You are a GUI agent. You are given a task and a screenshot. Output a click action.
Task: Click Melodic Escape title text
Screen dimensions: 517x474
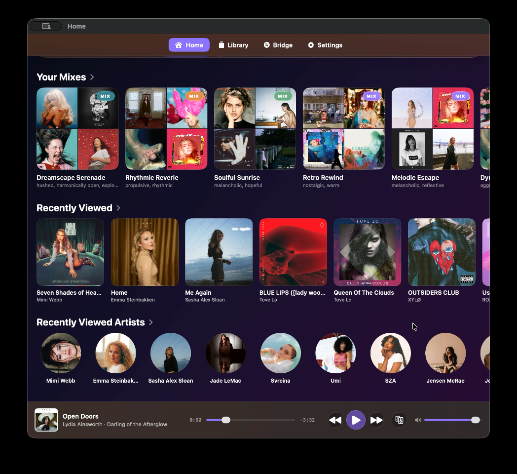coord(415,178)
